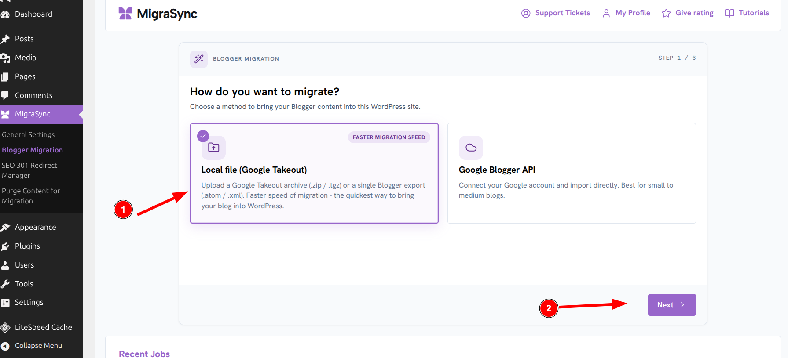The width and height of the screenshot is (788, 358).
Task: Click the Users person icon in sidebar
Action: click(5, 265)
